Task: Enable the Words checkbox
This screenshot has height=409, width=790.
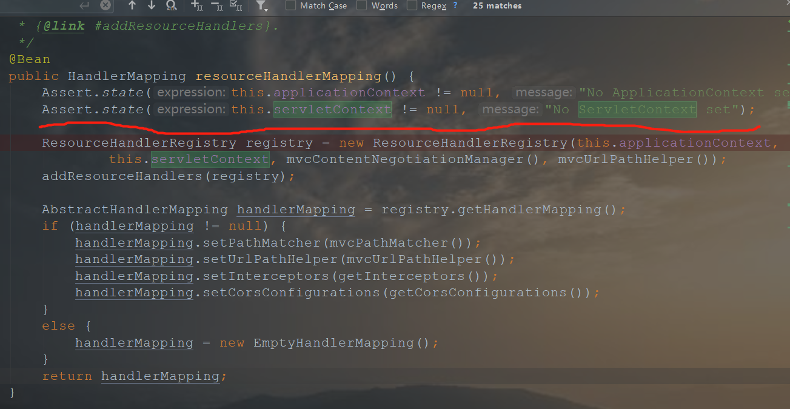Action: pos(362,5)
